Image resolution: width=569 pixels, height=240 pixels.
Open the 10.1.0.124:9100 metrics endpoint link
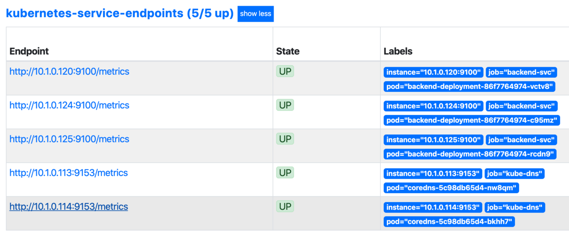click(x=69, y=105)
